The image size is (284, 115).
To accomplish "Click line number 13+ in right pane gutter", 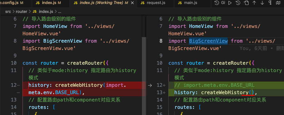I will coord(161,93).
